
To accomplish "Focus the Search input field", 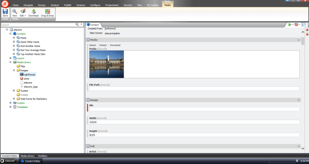I will 38,25.
